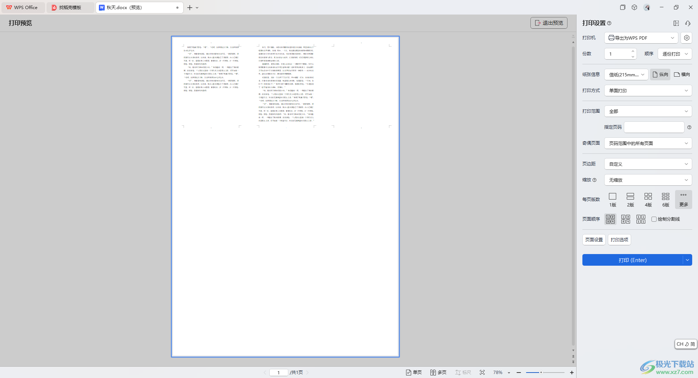The image size is (698, 378).
Task: Click the printer properties gear icon
Action: click(686, 38)
